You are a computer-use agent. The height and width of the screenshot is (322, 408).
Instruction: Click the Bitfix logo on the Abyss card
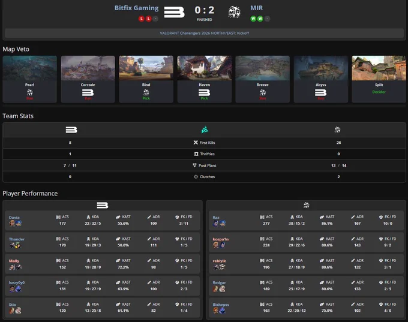point(321,92)
